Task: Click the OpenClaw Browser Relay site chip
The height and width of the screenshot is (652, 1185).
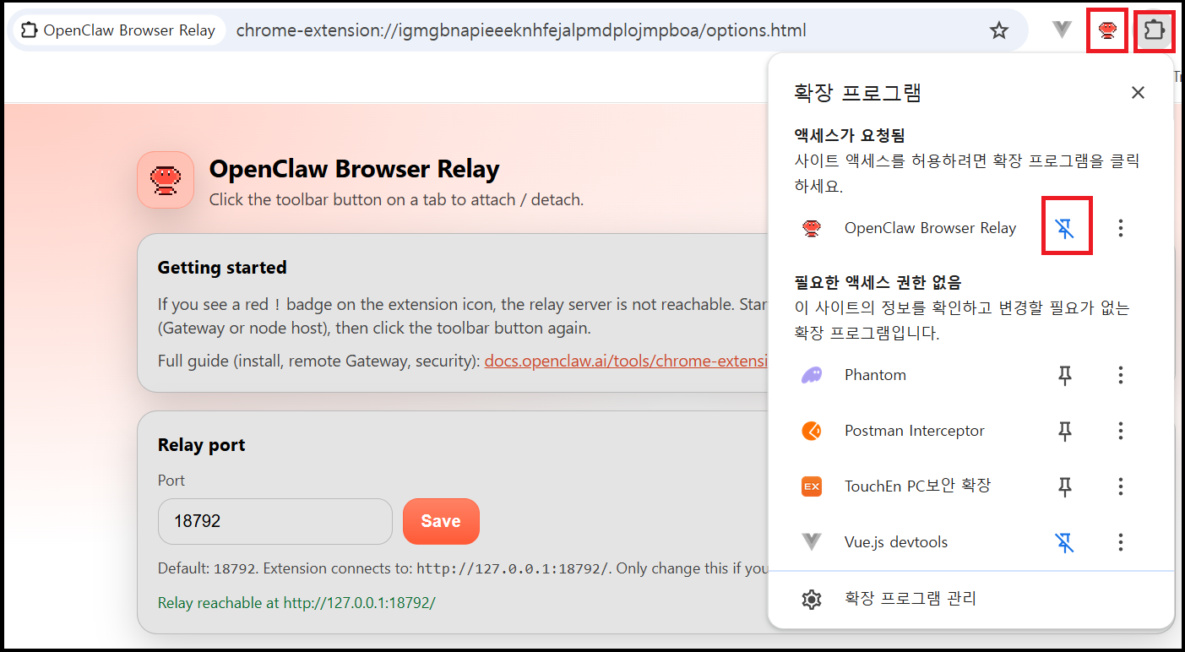Action: click(x=118, y=31)
